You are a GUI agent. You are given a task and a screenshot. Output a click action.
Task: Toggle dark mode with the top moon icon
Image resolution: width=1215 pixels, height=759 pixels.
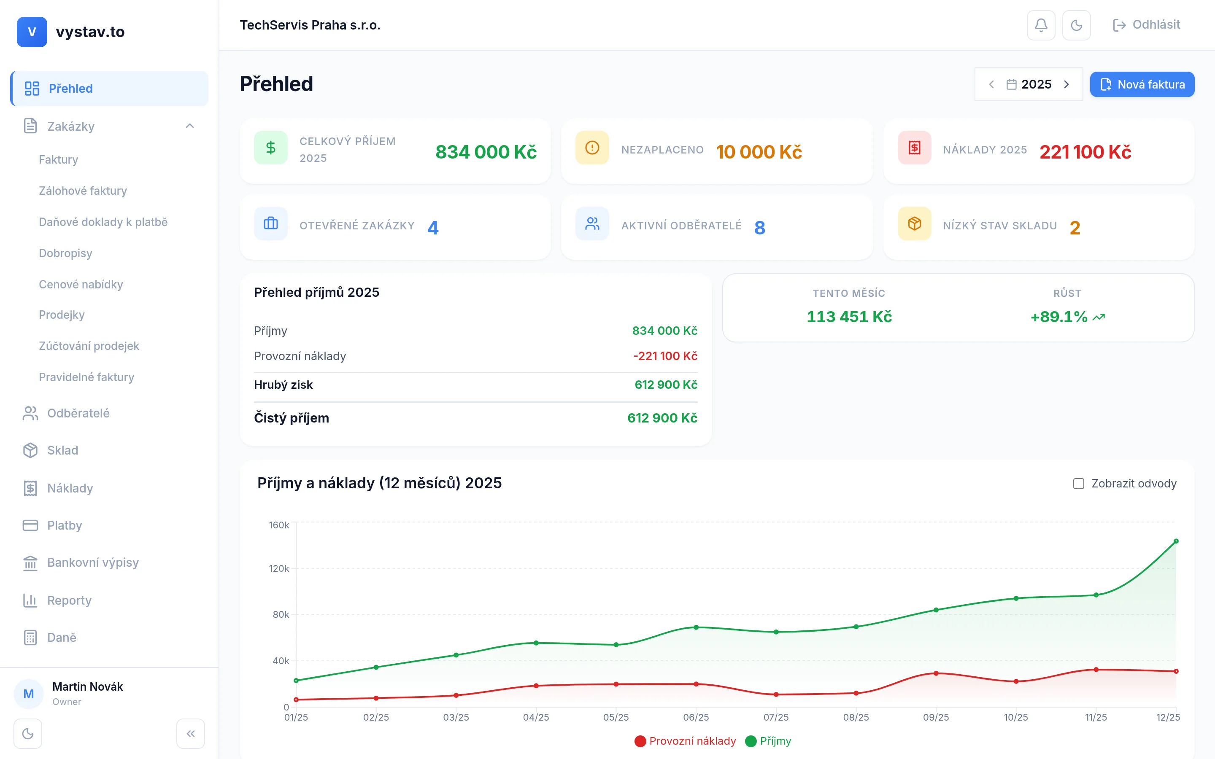click(x=1076, y=24)
